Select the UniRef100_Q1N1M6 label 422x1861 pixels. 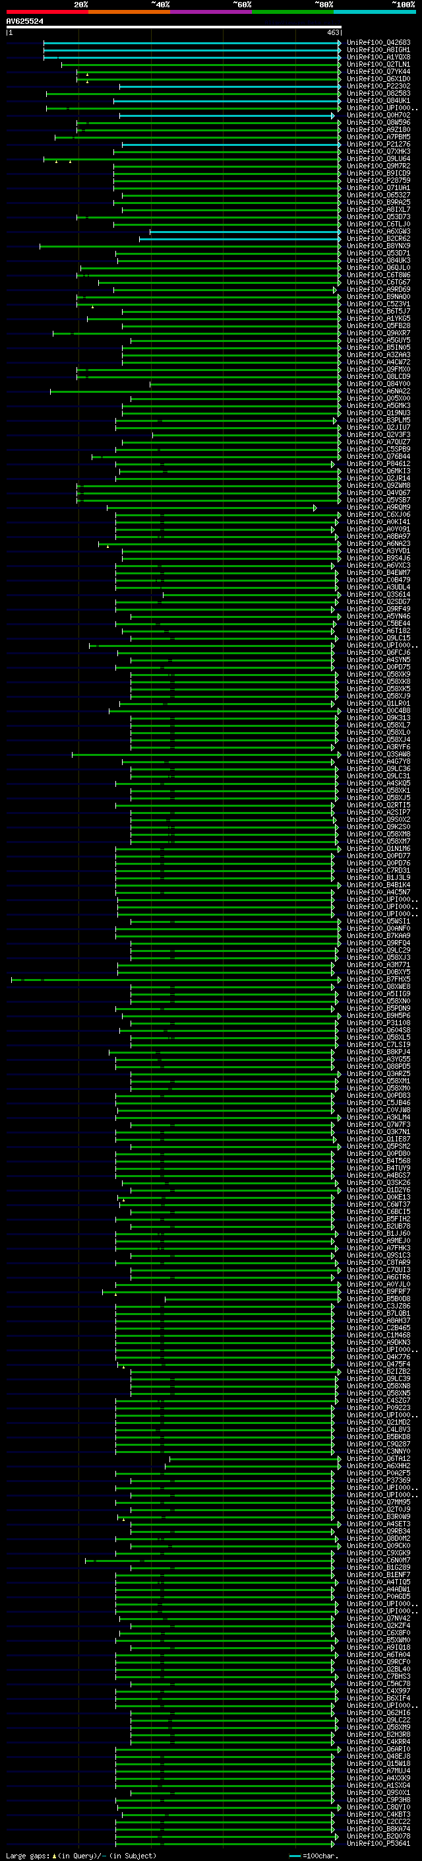(378, 849)
